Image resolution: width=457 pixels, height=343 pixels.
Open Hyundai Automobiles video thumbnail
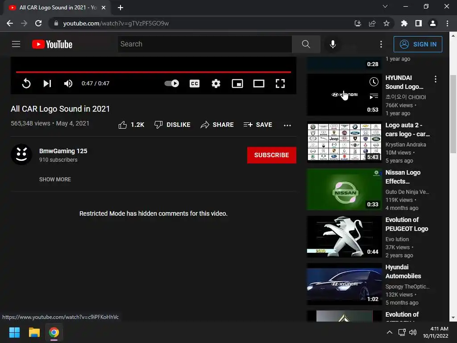click(x=344, y=284)
